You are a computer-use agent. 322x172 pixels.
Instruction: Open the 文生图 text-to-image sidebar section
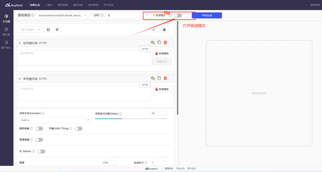coord(6,18)
